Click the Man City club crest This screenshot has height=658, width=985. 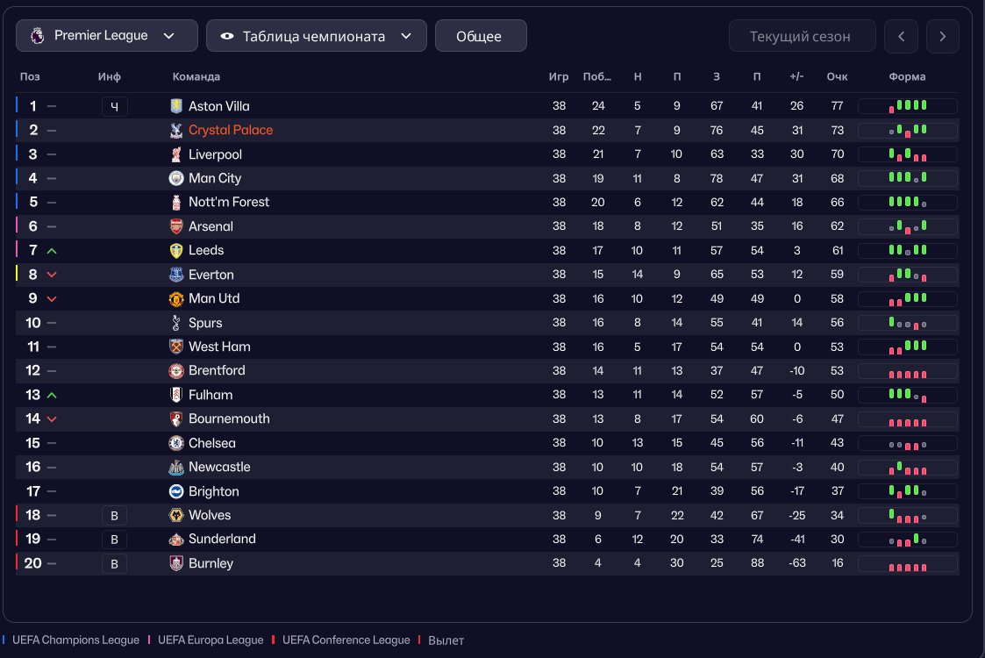[x=176, y=178]
